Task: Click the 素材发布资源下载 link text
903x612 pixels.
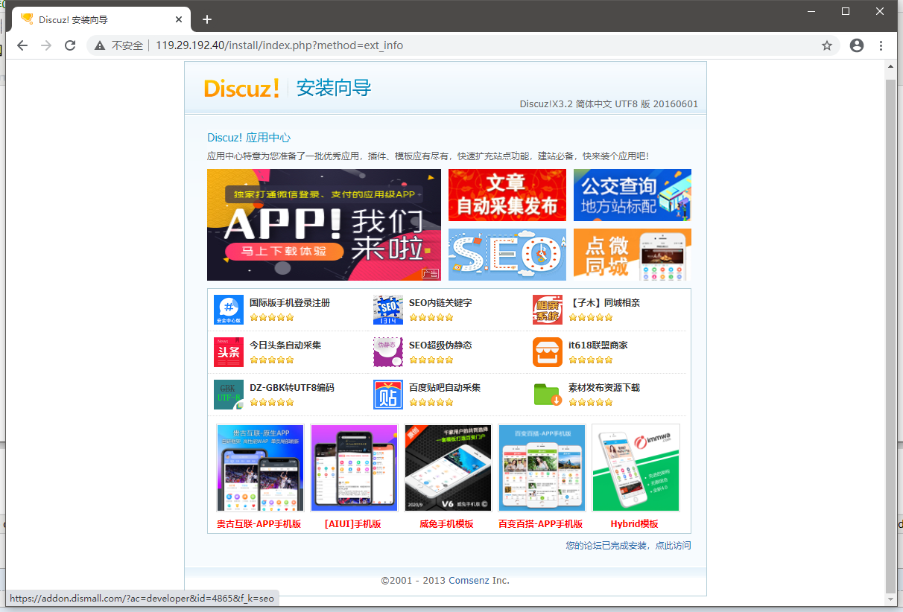Action: (x=604, y=388)
